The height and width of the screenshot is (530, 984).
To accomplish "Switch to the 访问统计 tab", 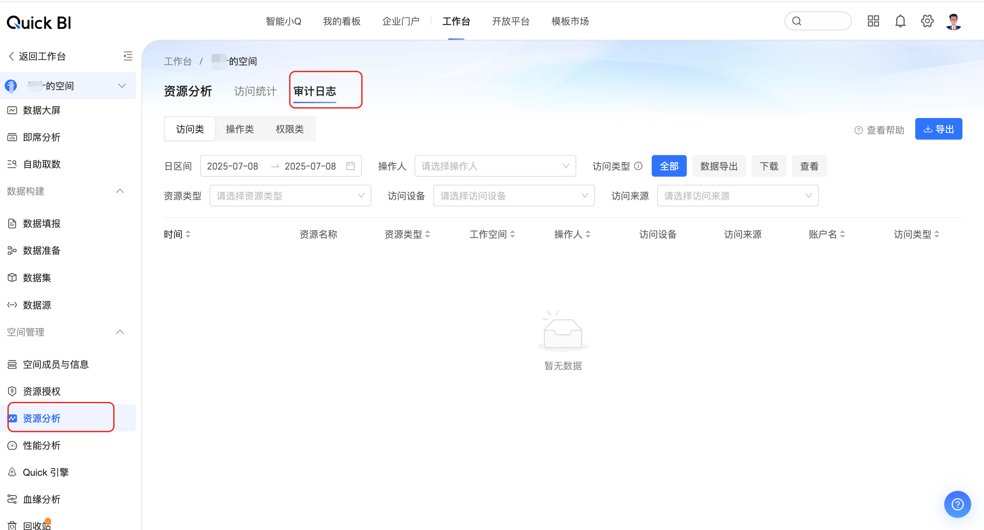I will [255, 91].
